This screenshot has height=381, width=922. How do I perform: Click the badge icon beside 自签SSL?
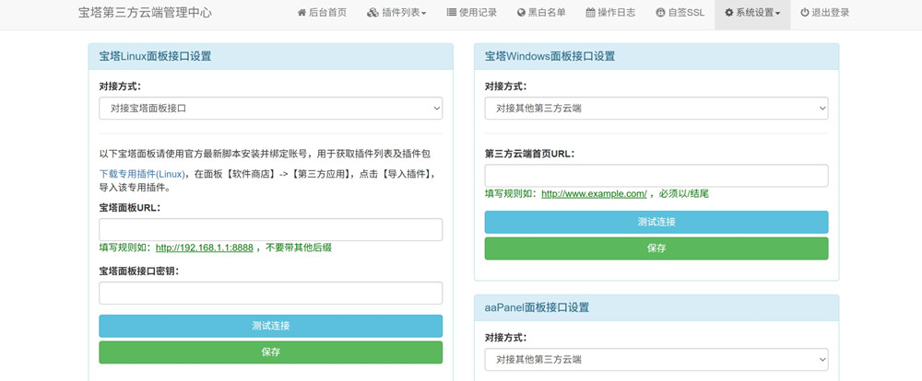pyautogui.click(x=660, y=13)
